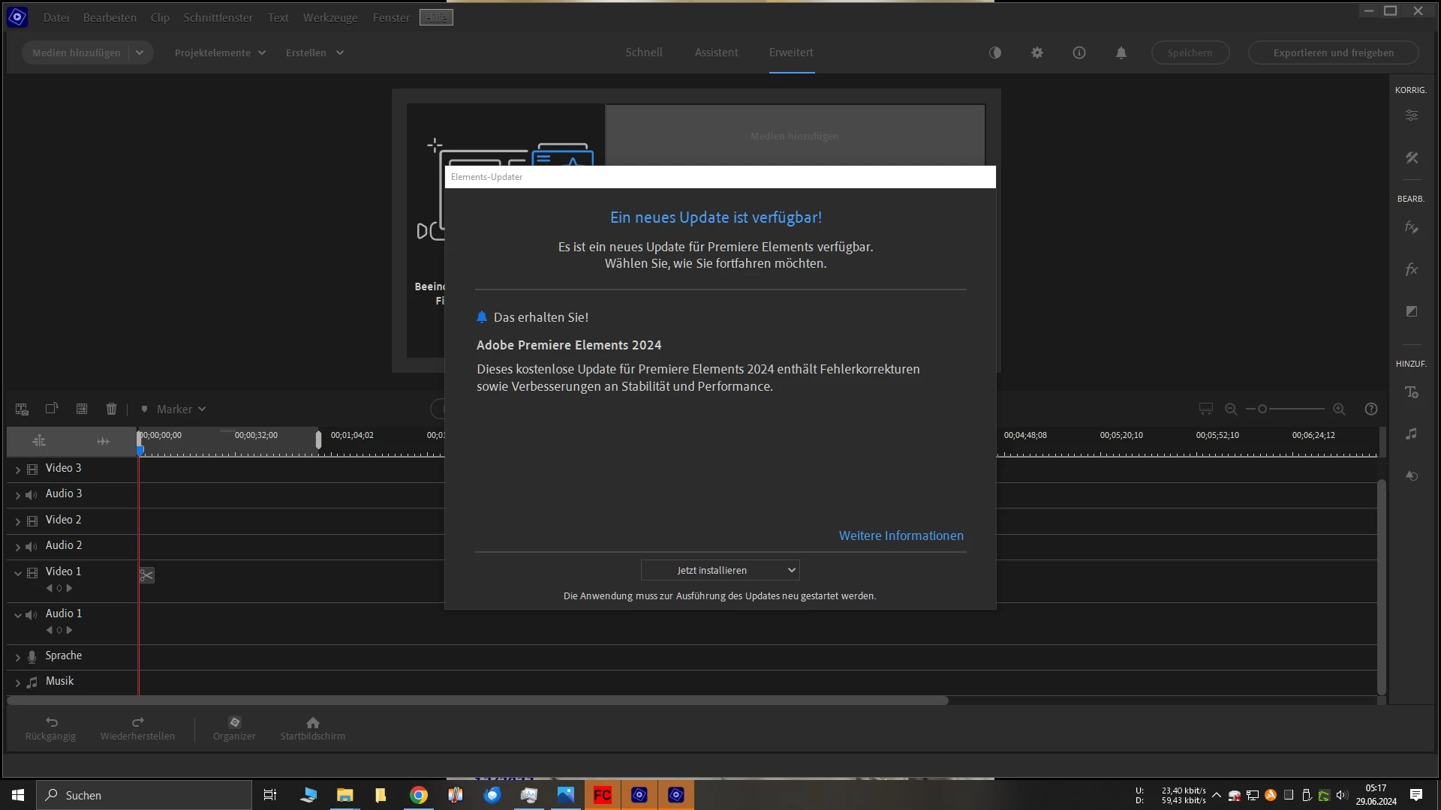This screenshot has height=810, width=1441.
Task: Toggle Audio 3 track speaker mute icon
Action: (31, 495)
